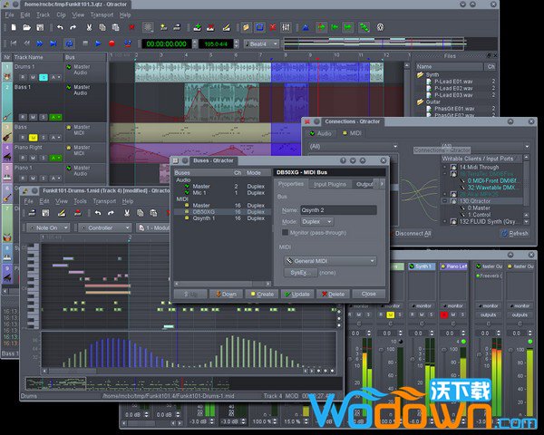Click the Disconnect All button
Screen dimensions: 544x435
coord(413,233)
